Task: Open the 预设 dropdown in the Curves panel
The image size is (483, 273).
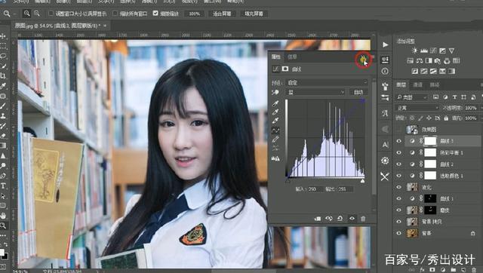Action: click(327, 82)
